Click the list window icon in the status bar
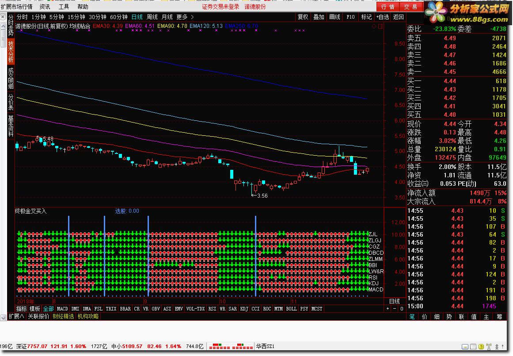513x356 pixels. [473, 347]
